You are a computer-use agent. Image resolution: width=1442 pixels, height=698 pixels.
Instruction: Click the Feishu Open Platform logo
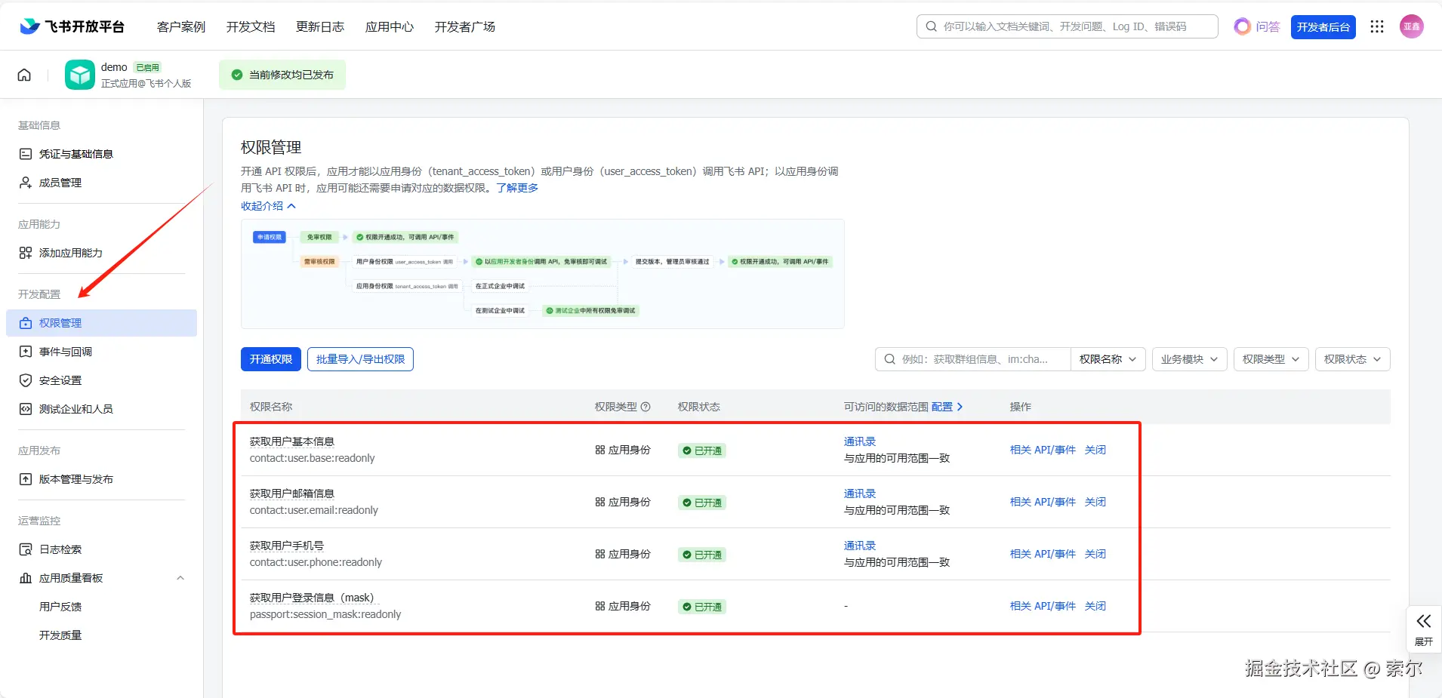point(72,26)
